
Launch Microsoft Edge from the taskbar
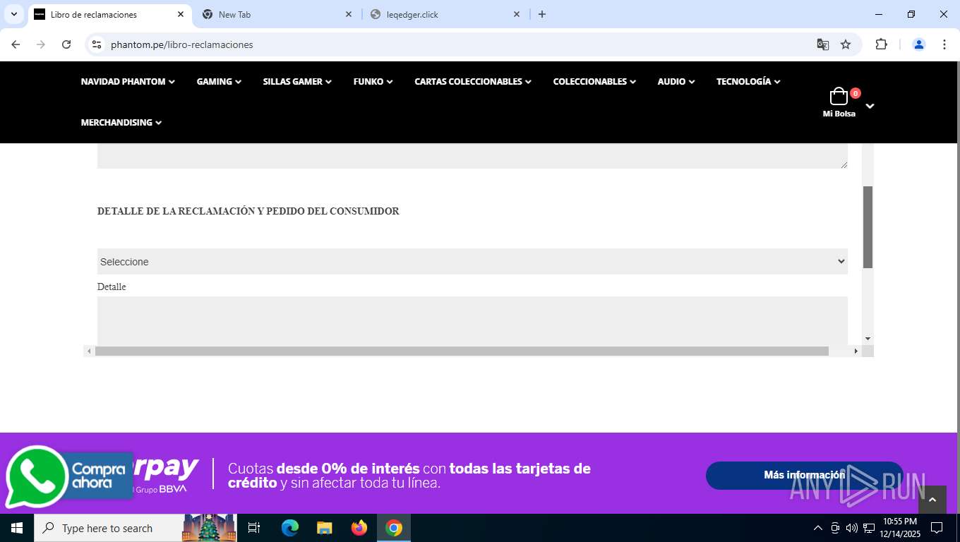[x=290, y=528]
